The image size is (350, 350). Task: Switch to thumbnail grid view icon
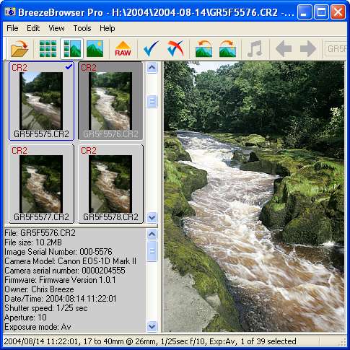[x=48, y=48]
